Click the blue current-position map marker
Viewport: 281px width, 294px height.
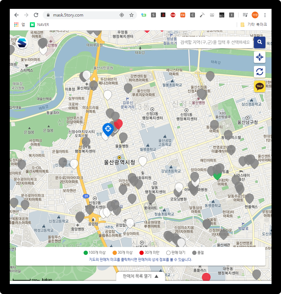108,129
